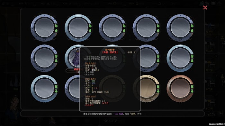The height and width of the screenshot is (126, 225).
Task: Click the 角力 5 (-1) stat line
Action: 92,88
